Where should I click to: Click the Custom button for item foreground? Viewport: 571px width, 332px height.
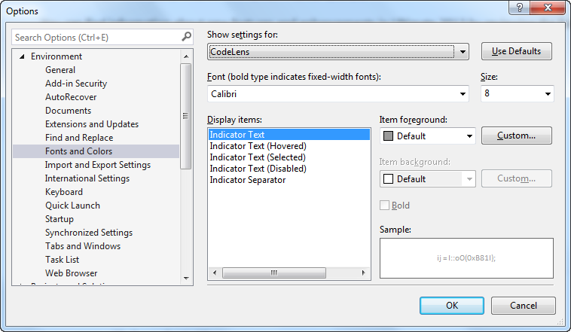tap(516, 136)
